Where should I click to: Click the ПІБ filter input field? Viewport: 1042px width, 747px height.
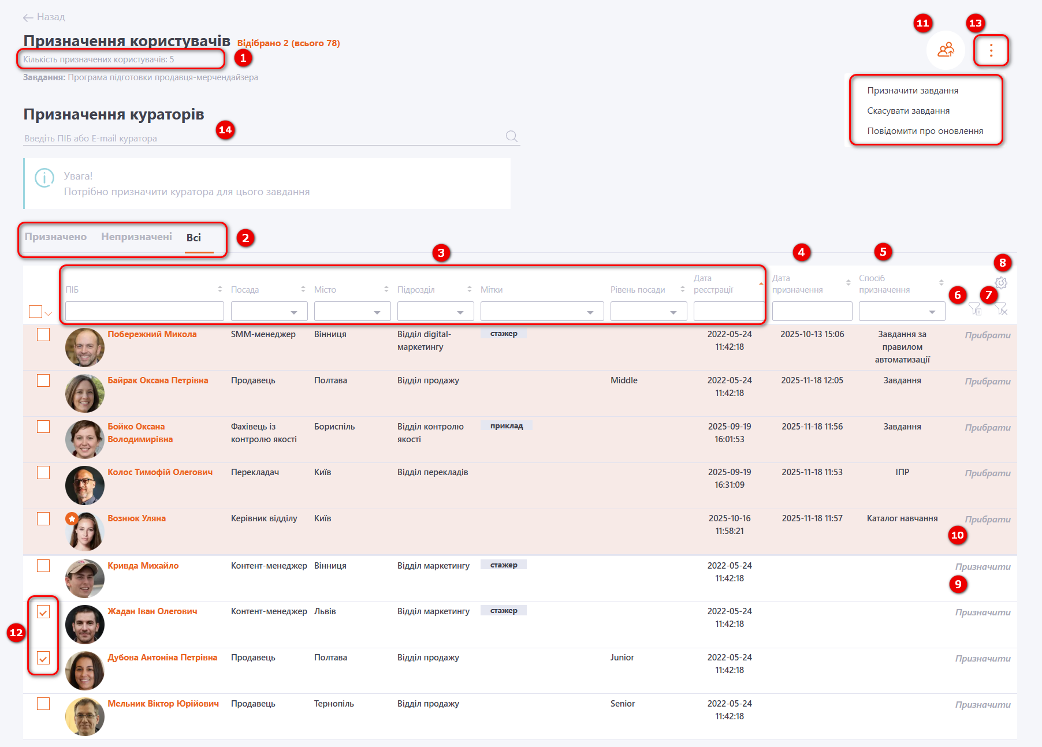[144, 312]
